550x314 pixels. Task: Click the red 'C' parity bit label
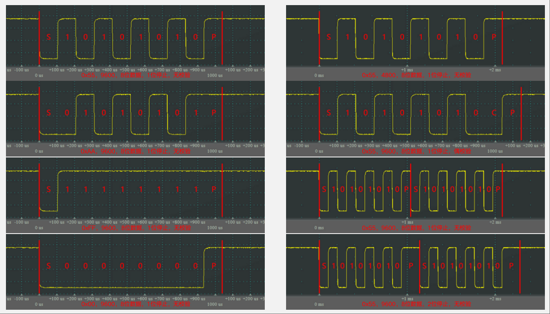coord(494,113)
